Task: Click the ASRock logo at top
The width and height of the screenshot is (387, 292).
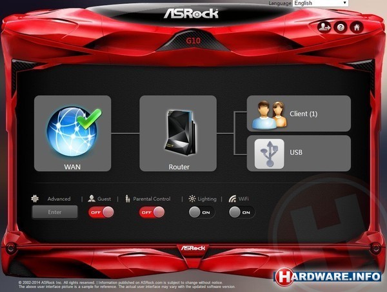Action: (192, 14)
